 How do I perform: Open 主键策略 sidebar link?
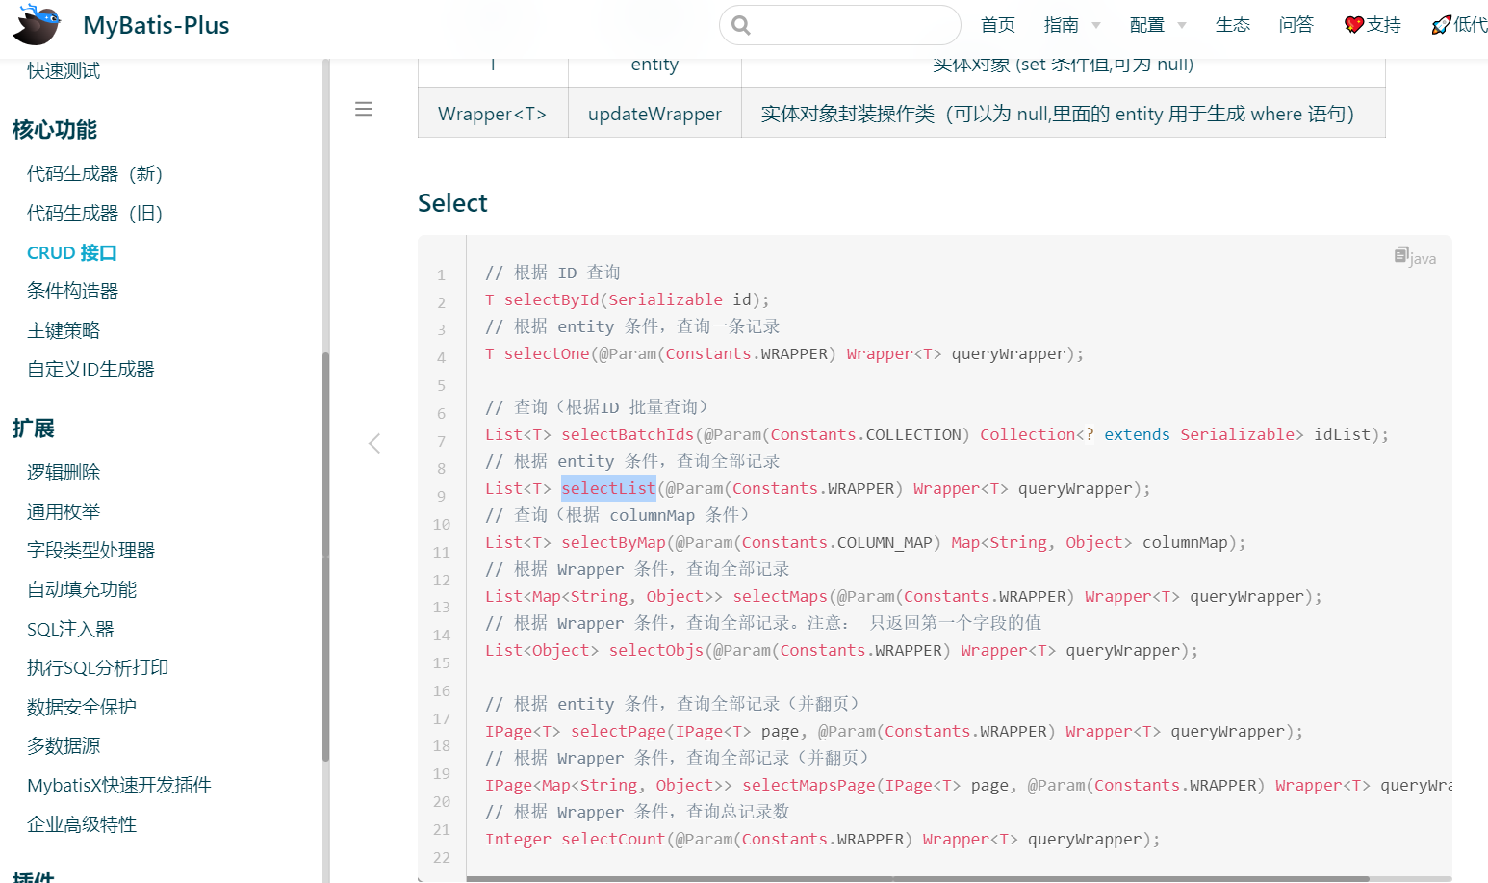pyautogui.click(x=64, y=330)
